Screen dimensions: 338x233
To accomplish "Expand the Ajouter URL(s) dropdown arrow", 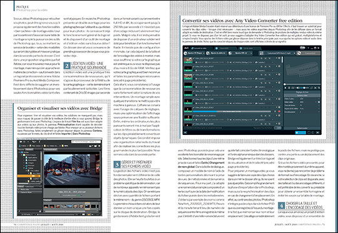I will 252,53.
